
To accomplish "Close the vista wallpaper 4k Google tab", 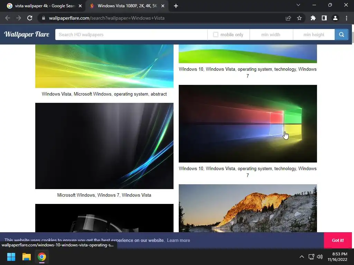I will tap(80, 6).
